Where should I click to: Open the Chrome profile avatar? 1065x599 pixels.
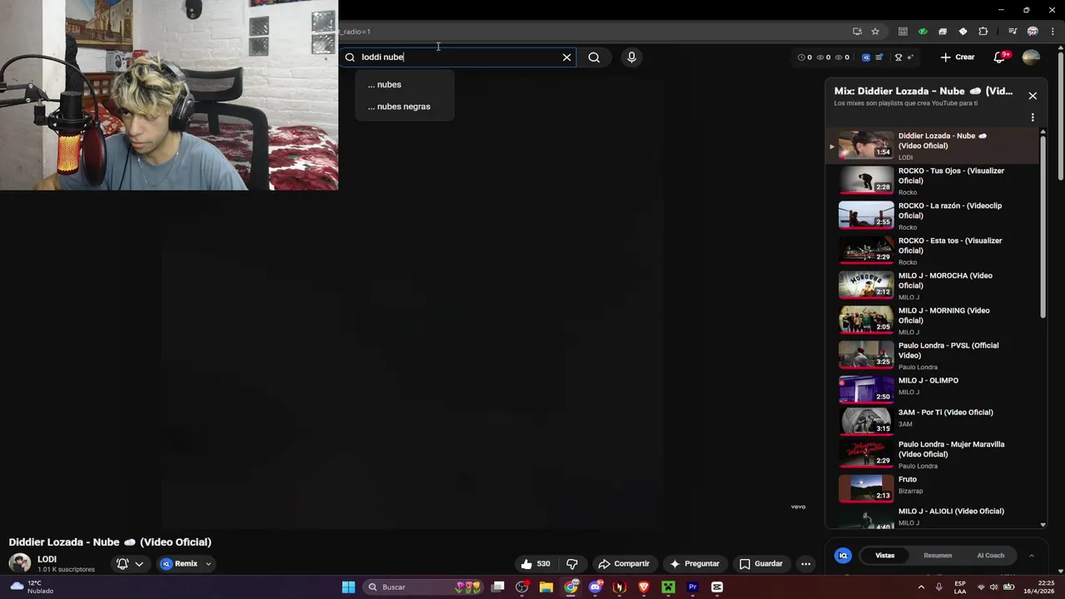[1033, 32]
